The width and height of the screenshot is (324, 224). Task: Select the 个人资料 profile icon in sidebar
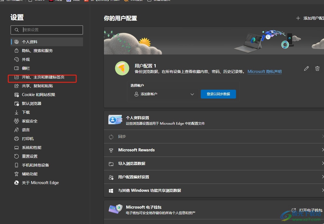[17, 42]
